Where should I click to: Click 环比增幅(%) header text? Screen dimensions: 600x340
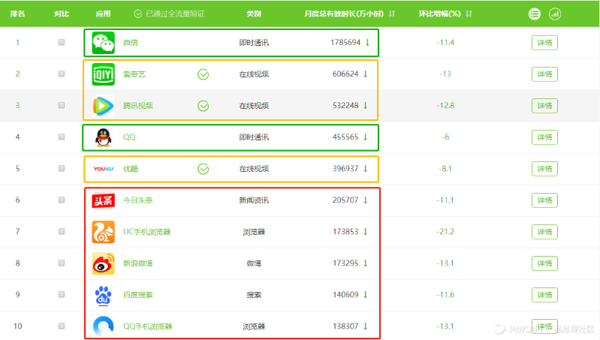pyautogui.click(x=439, y=14)
